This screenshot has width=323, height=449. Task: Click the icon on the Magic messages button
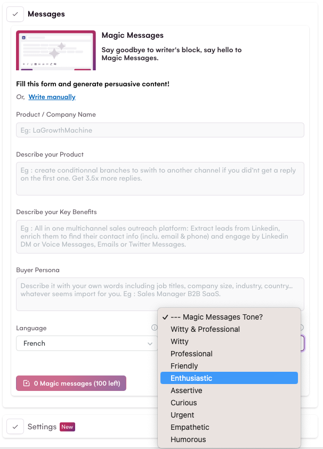(26, 383)
